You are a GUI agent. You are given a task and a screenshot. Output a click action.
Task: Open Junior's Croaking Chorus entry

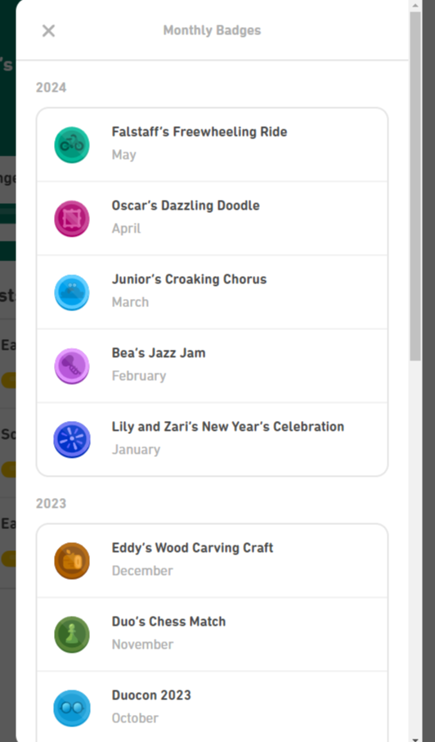click(212, 292)
